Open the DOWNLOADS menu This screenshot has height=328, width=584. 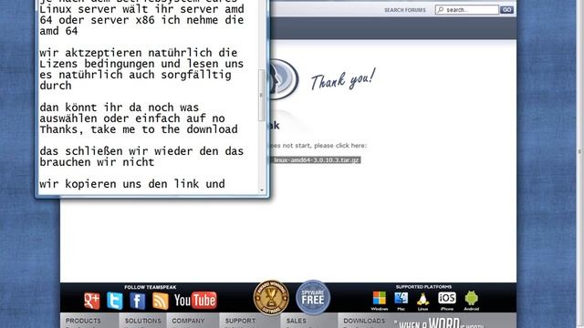[364, 321]
